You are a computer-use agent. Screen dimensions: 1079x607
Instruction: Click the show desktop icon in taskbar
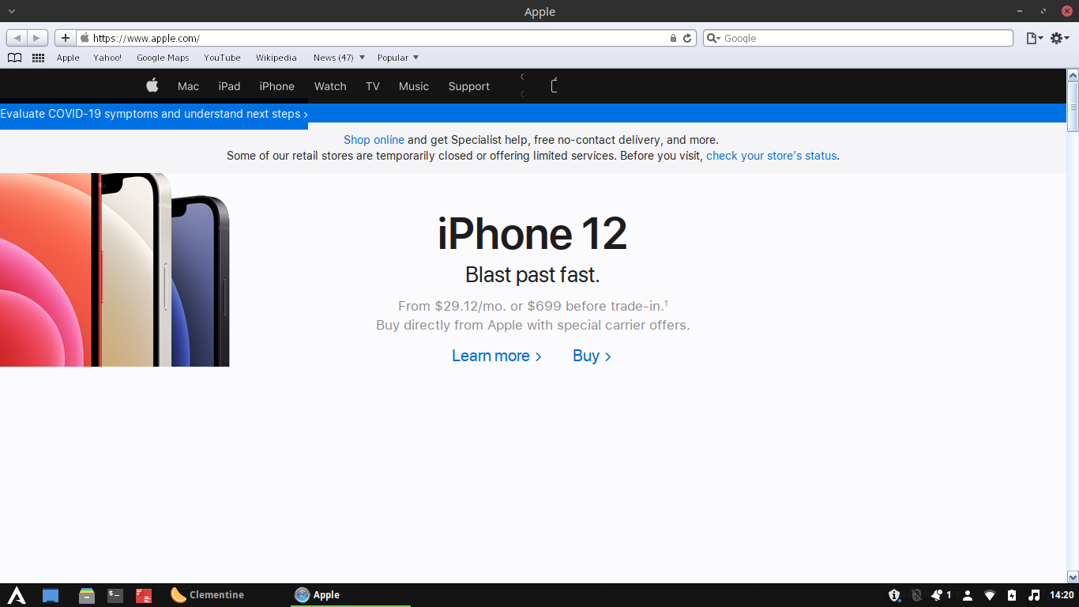point(51,595)
